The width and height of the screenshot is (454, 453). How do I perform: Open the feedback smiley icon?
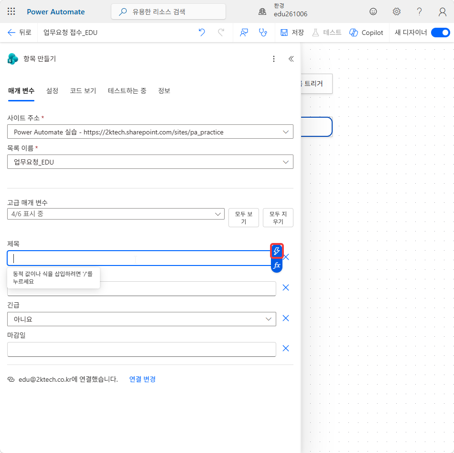click(x=373, y=11)
